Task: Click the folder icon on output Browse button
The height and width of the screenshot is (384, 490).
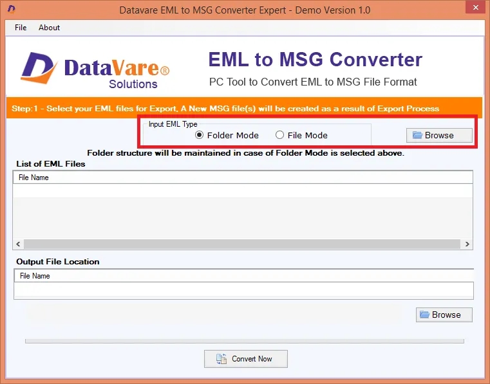Action: (424, 315)
